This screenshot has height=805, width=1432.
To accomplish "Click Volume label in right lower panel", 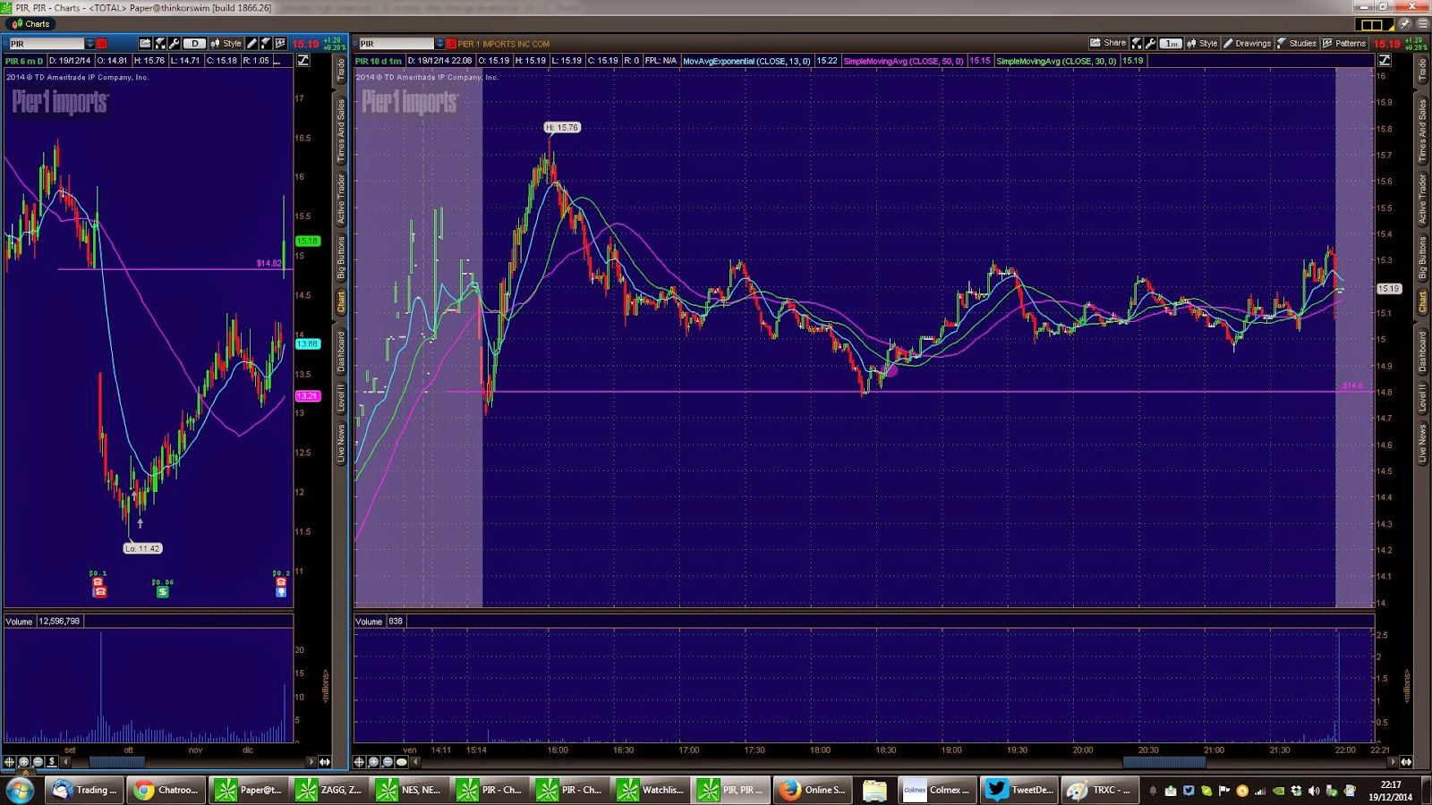I will tap(369, 621).
